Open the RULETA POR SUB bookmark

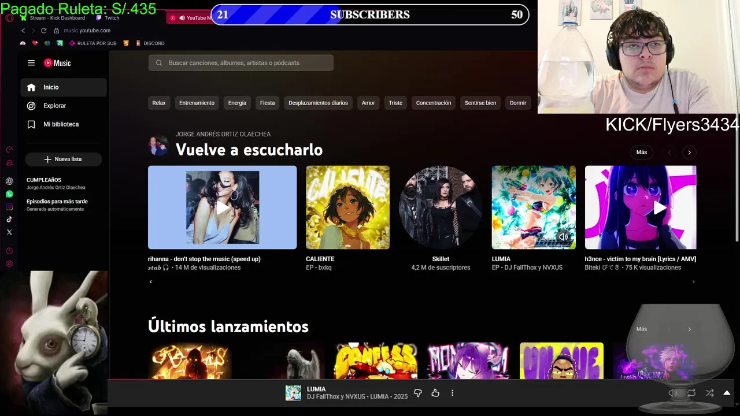point(92,43)
